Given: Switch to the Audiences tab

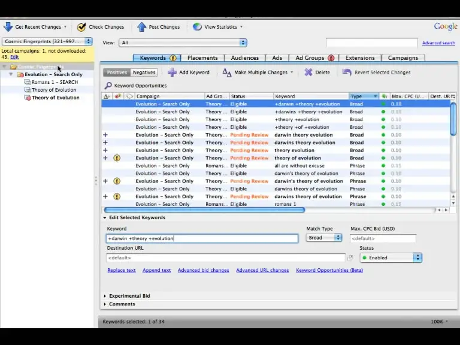Looking at the screenshot, I should (244, 58).
